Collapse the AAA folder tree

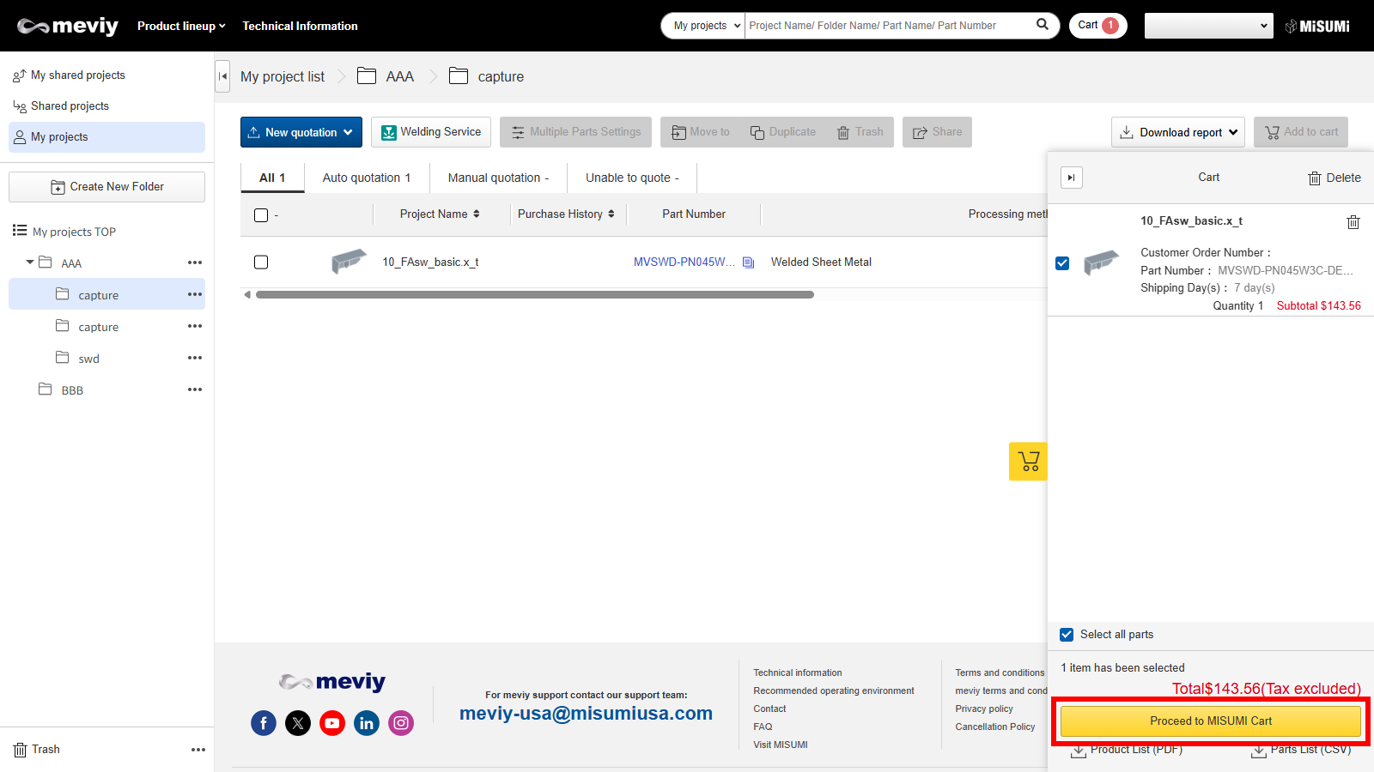30,262
